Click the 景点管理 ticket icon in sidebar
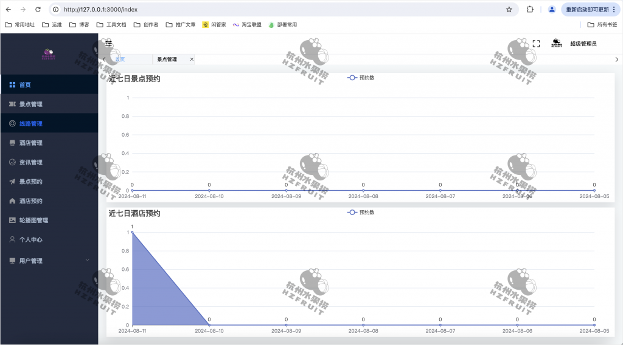623x345 pixels. coord(12,104)
